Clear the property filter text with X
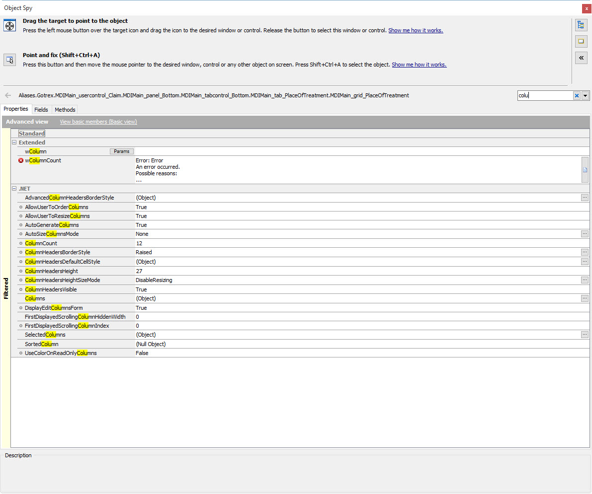This screenshot has width=592, height=494. 577,95
